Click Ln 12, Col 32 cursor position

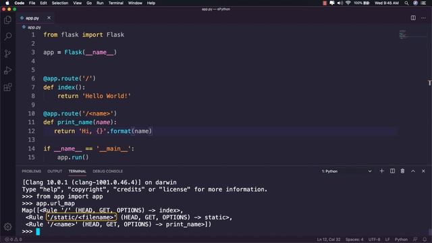pyautogui.click(x=329, y=240)
